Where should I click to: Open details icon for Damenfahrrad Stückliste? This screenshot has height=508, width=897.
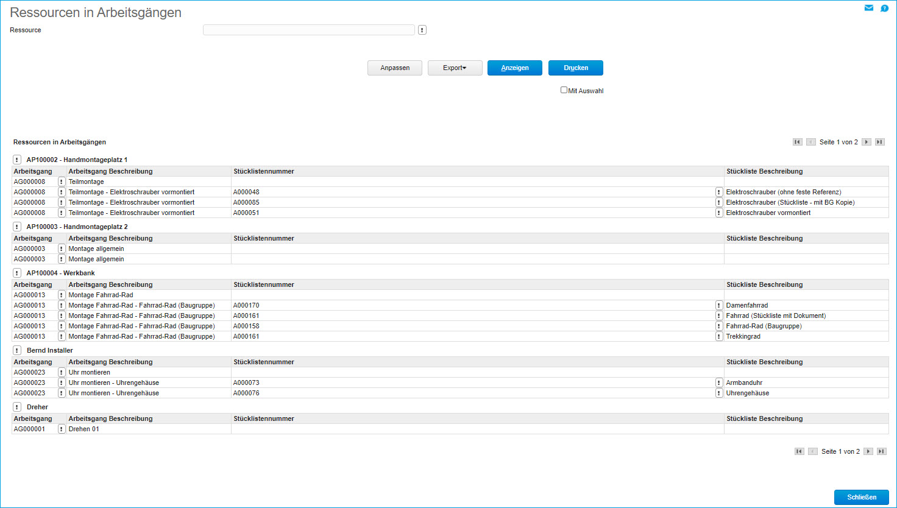[719, 305]
